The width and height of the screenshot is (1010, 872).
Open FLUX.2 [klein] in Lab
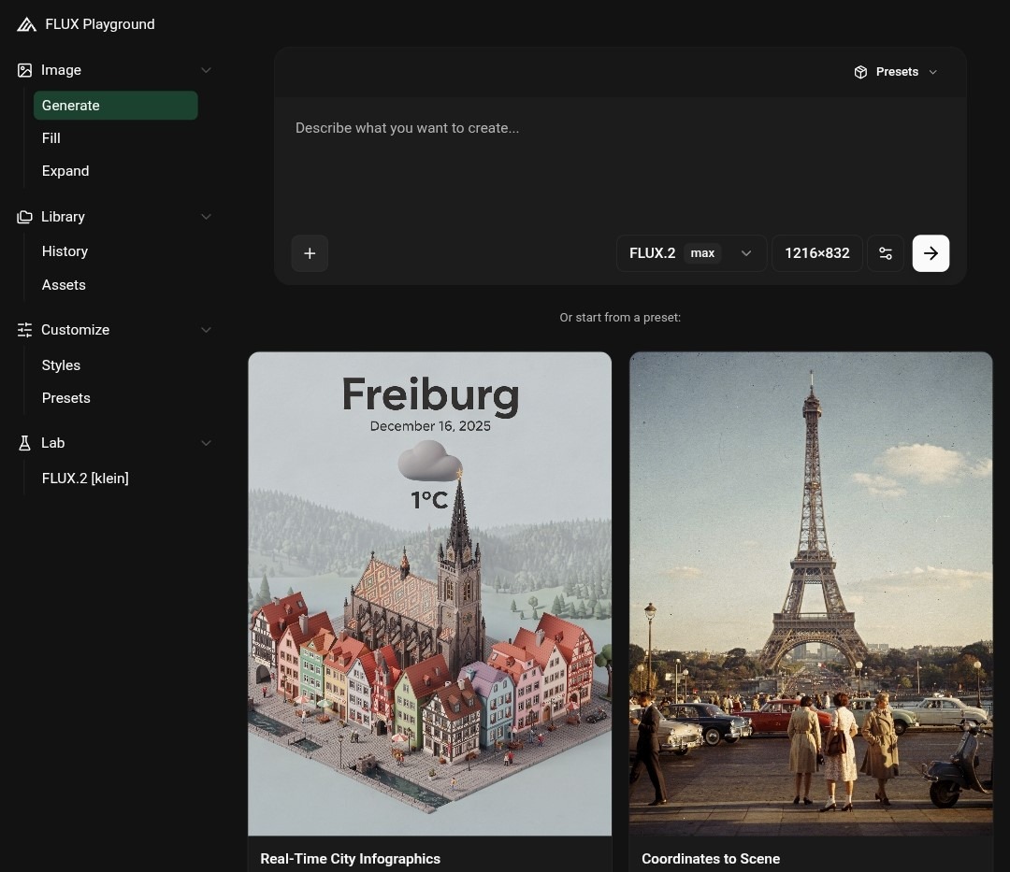click(85, 479)
